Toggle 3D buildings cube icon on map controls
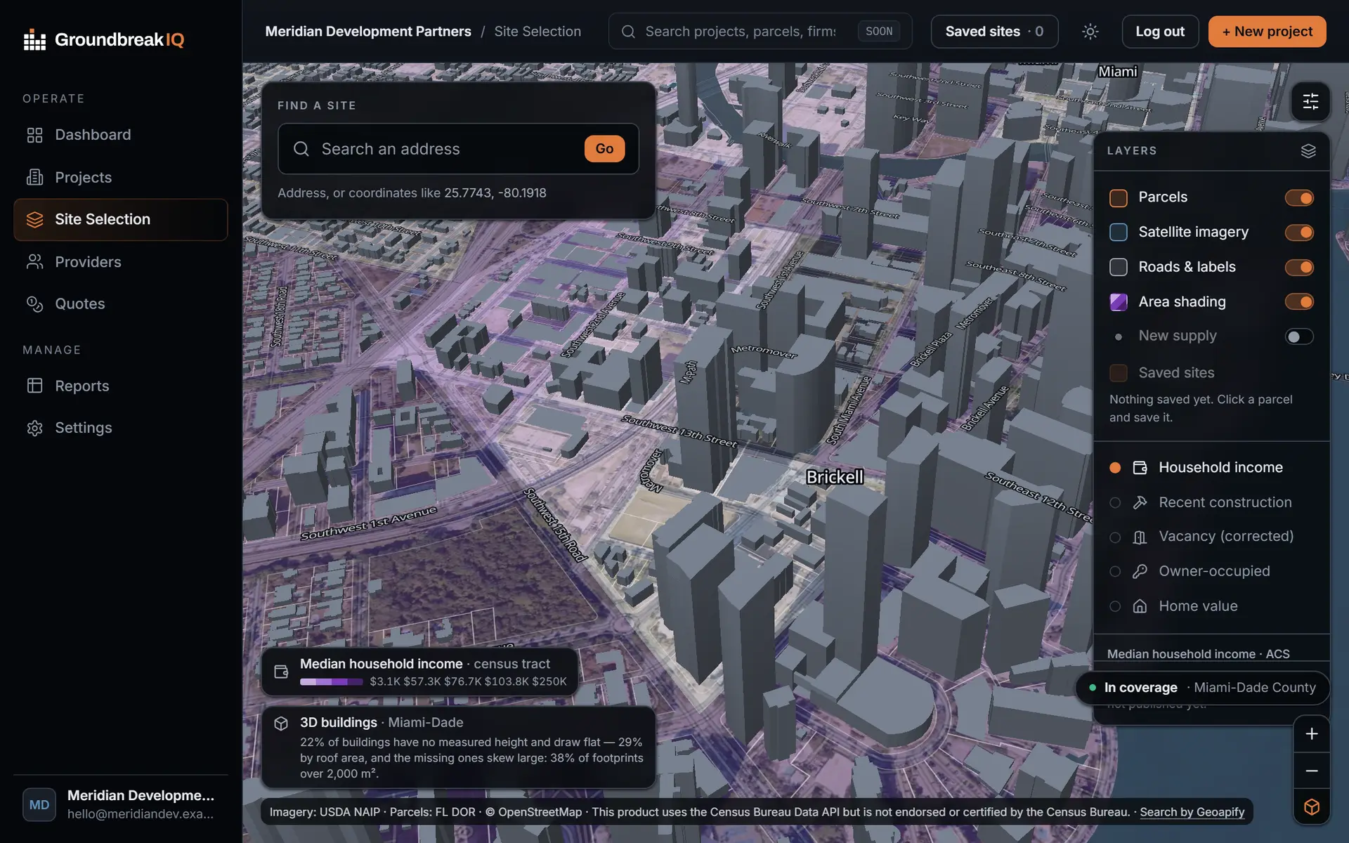Screen dimensions: 1349x843 pos(1311,807)
